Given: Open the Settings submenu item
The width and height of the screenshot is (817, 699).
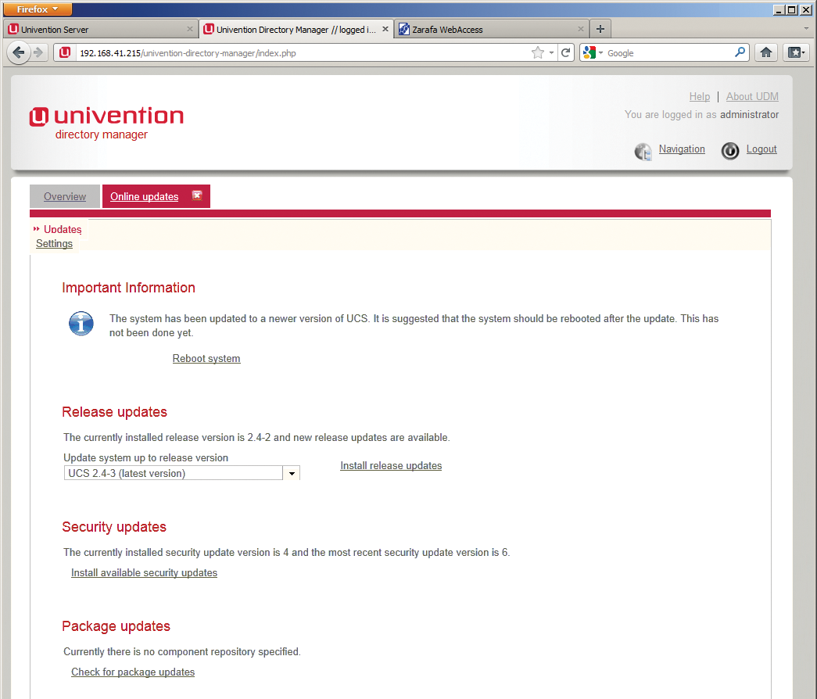Looking at the screenshot, I should click(x=54, y=243).
